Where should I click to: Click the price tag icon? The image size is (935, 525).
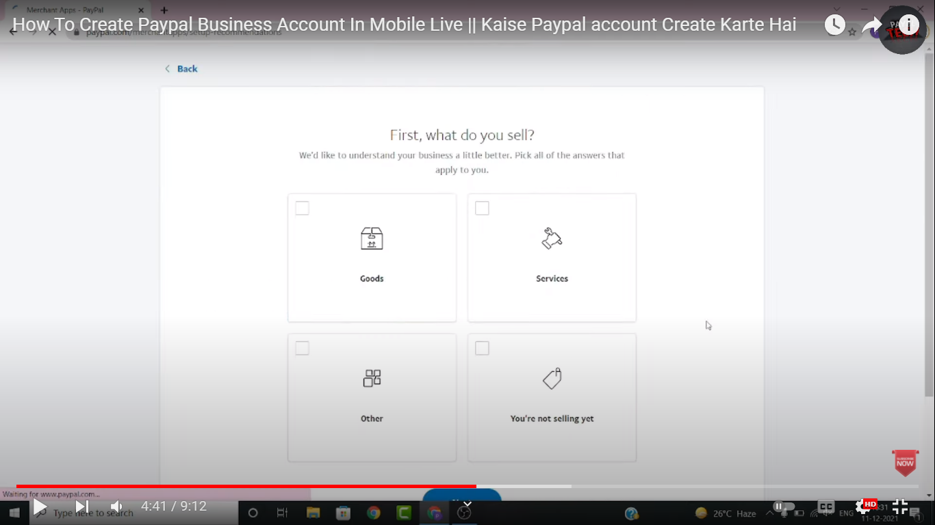click(552, 379)
